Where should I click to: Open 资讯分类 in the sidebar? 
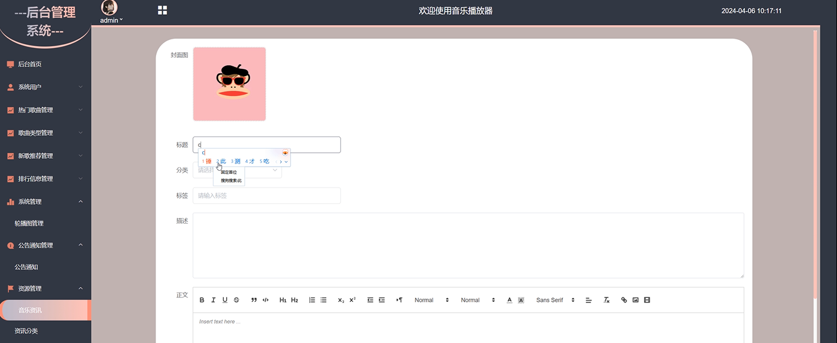pyautogui.click(x=45, y=331)
